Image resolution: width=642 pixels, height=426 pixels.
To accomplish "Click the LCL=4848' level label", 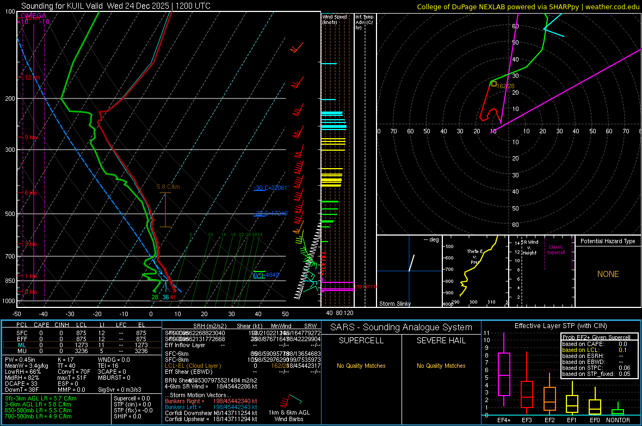I will [x=266, y=275].
